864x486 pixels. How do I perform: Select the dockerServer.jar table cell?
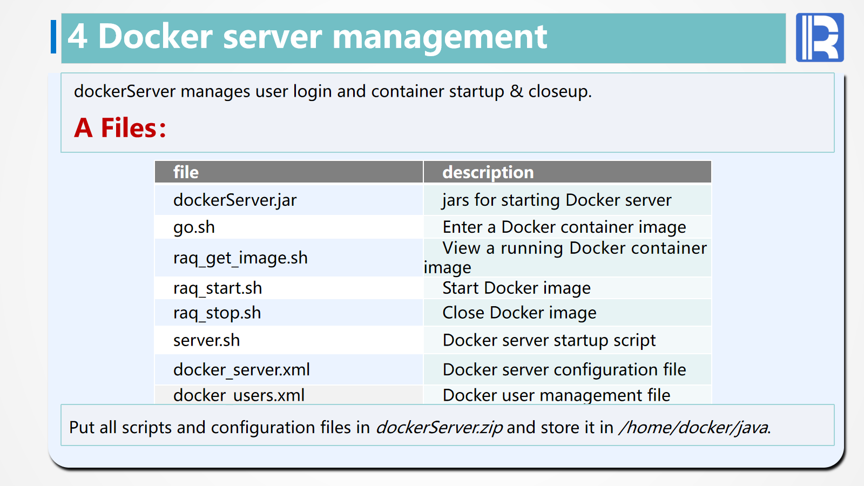pyautogui.click(x=235, y=200)
